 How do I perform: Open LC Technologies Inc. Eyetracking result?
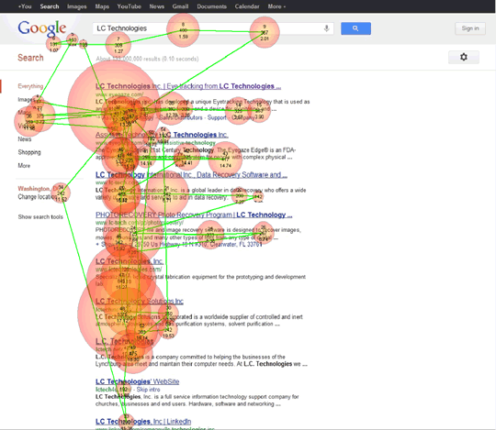pos(188,86)
